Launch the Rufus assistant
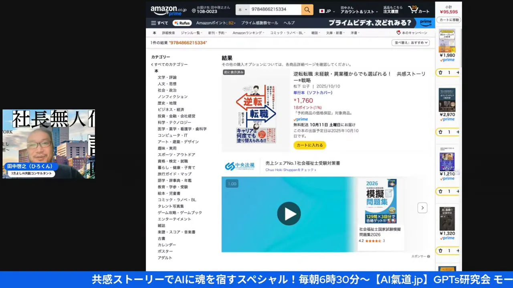 tap(182, 23)
